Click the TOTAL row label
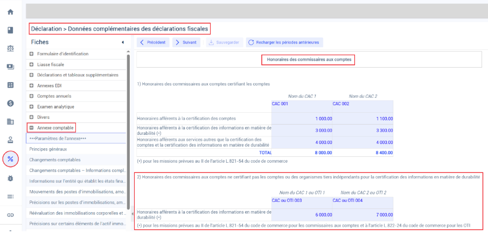 (x=265, y=153)
